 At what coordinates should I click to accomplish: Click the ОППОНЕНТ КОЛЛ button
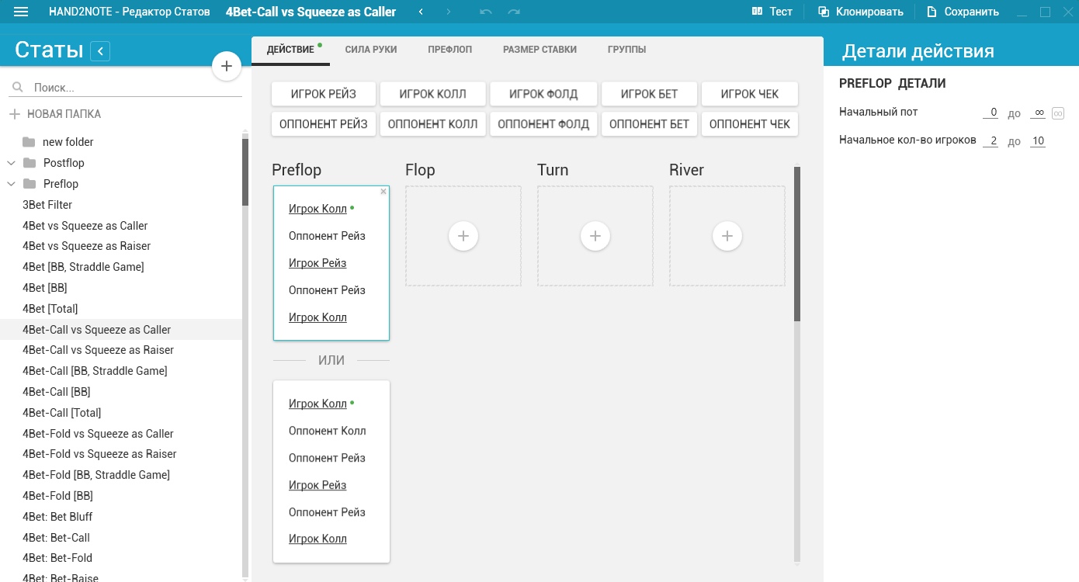click(433, 124)
